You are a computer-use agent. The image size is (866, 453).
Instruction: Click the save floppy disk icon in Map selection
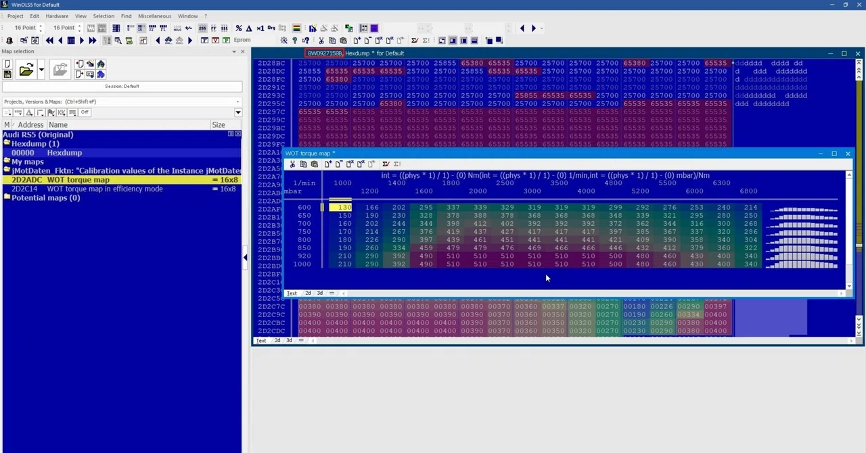click(7, 74)
